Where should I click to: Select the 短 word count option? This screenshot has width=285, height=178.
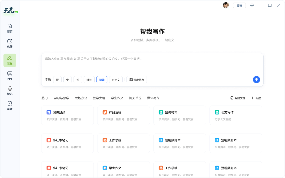point(57,80)
